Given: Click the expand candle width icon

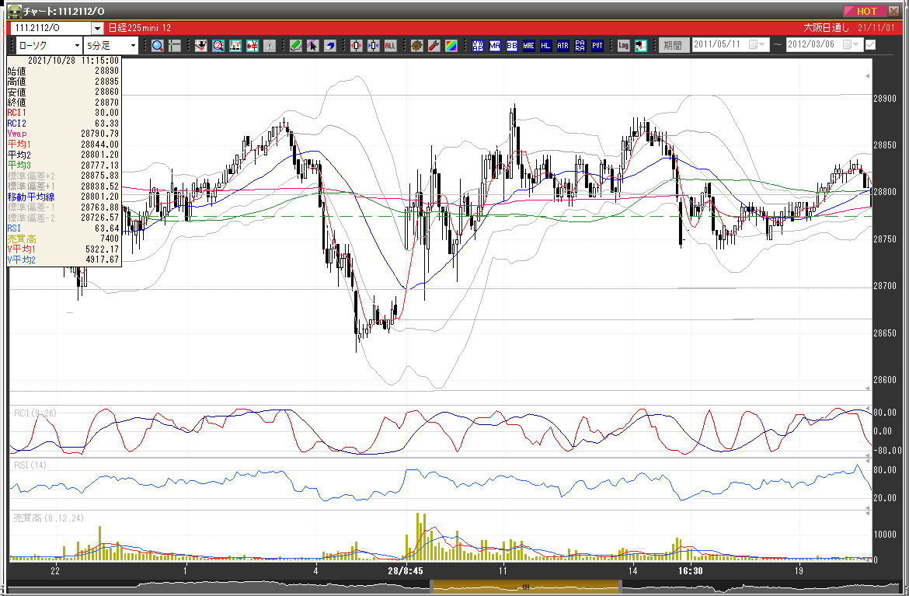Looking at the screenshot, I should 356,45.
